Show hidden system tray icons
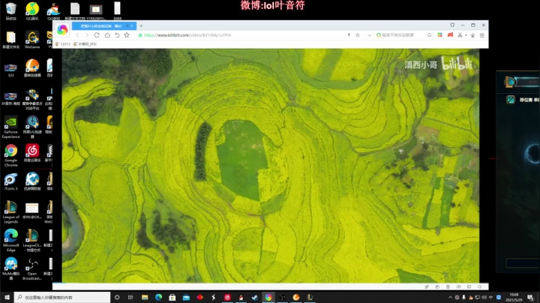 point(450,297)
